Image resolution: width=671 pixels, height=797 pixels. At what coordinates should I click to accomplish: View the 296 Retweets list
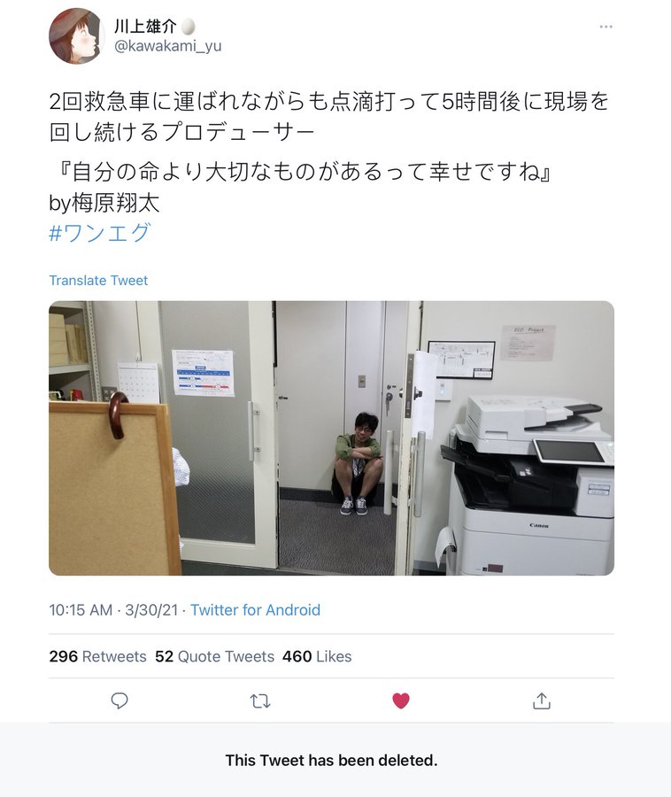[x=97, y=656]
